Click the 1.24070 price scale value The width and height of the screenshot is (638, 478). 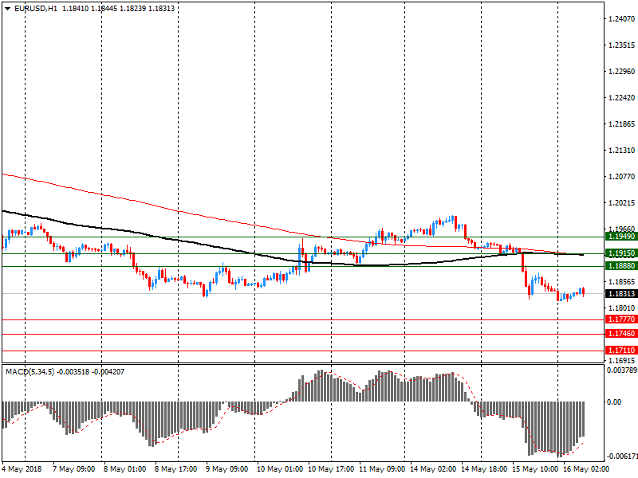622,18
